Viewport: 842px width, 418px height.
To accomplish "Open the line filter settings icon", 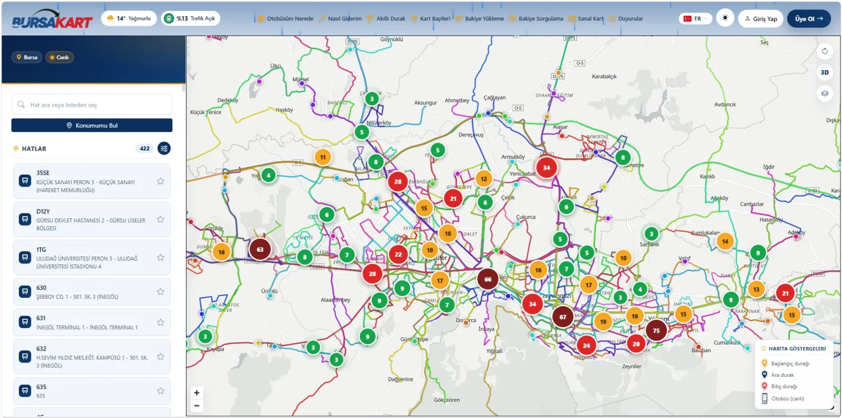I will (164, 148).
